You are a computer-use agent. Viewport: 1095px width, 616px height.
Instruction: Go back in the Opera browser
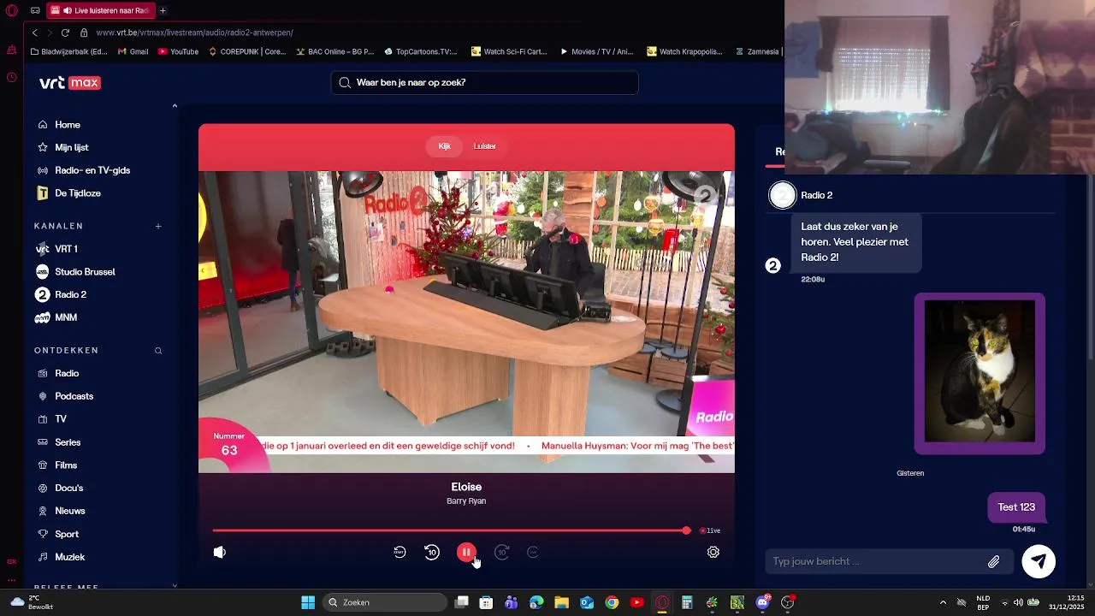[x=35, y=33]
